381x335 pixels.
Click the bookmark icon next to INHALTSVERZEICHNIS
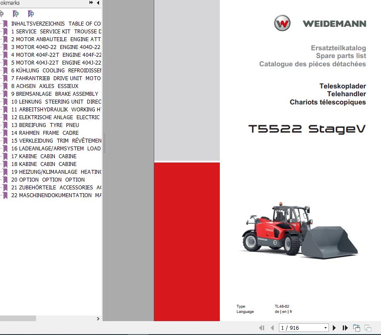pos(5,23)
